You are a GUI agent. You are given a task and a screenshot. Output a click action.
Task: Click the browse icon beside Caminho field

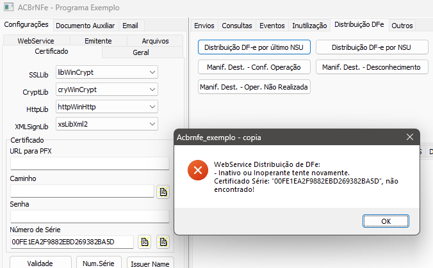[x=163, y=192]
